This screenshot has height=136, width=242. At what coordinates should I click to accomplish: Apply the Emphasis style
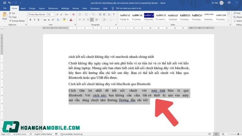(x=173, y=17)
